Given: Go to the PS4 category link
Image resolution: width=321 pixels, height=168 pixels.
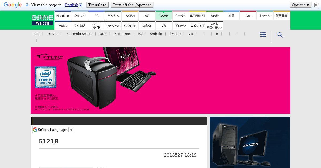Looking at the screenshot, I should point(36,34).
